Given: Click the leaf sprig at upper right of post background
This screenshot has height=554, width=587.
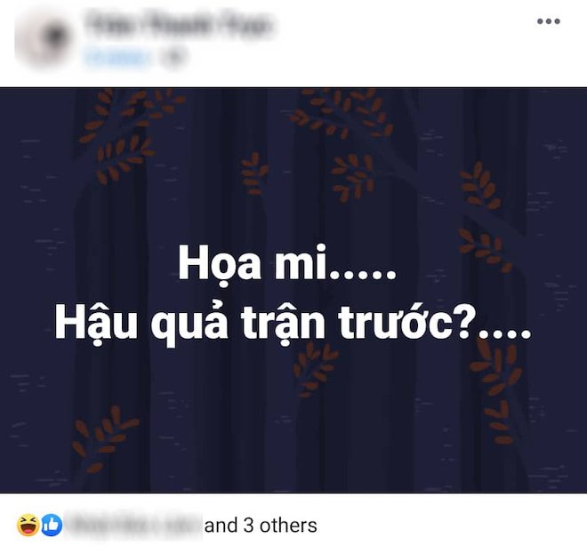Looking at the screenshot, I should tap(481, 185).
